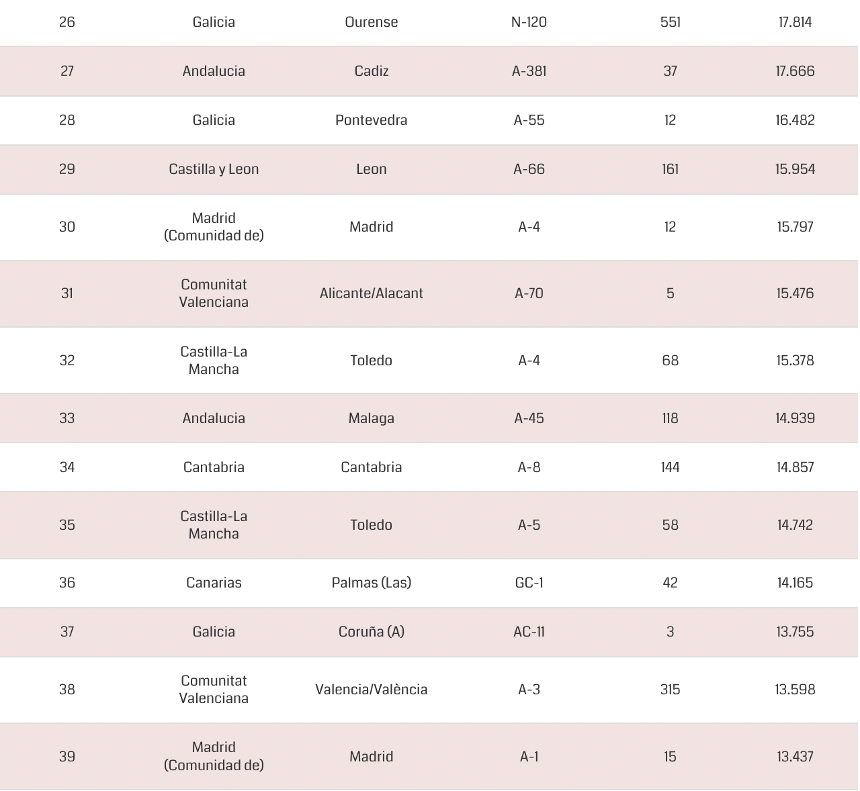Viewport: 860px width, 791px height.
Task: Select the A-8 road cell
Action: click(529, 467)
